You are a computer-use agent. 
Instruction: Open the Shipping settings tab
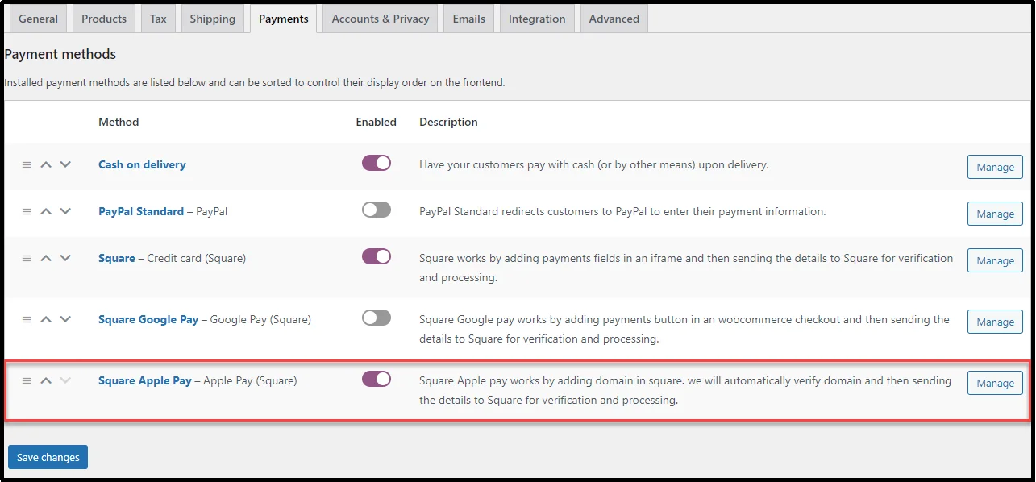pos(213,19)
